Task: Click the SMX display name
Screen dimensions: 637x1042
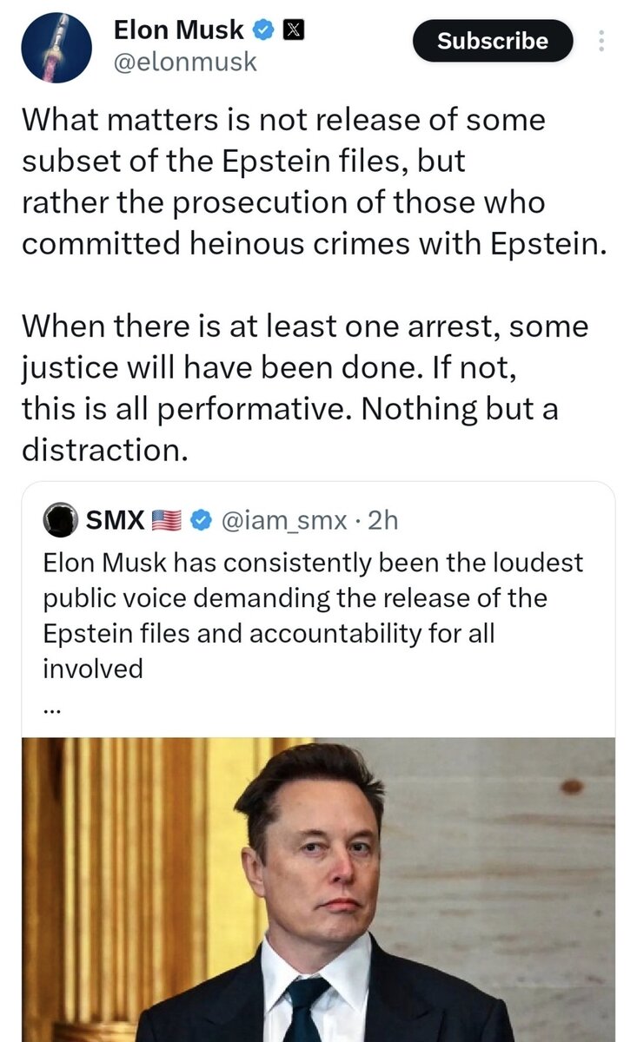Action: (116, 520)
